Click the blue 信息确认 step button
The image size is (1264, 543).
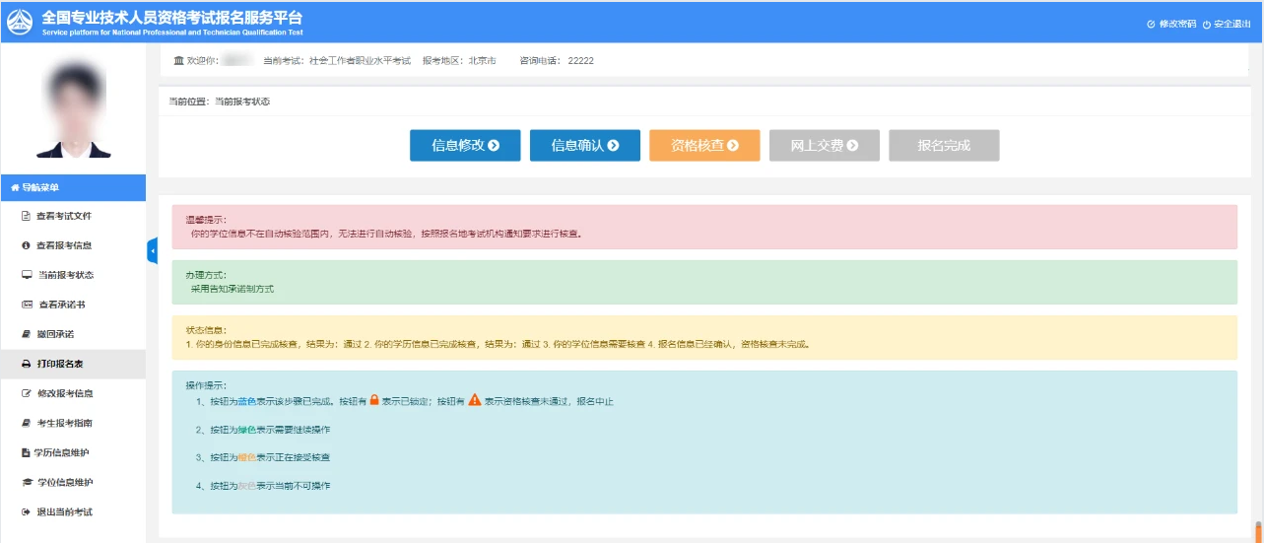584,145
